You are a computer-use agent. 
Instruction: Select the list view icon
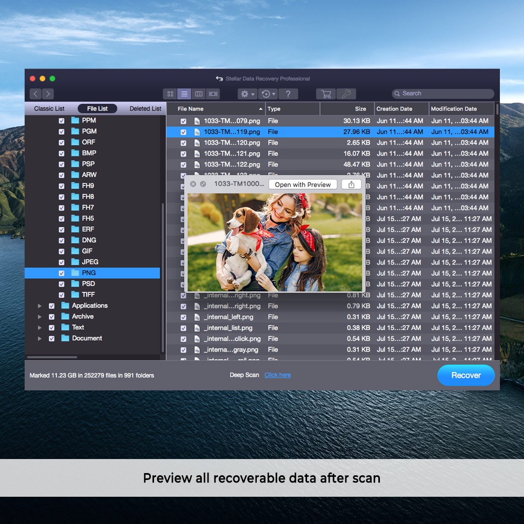tap(184, 94)
